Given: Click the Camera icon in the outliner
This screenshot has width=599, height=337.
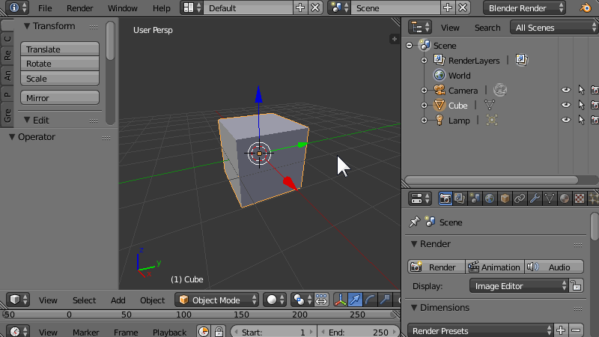Looking at the screenshot, I should (440, 90).
